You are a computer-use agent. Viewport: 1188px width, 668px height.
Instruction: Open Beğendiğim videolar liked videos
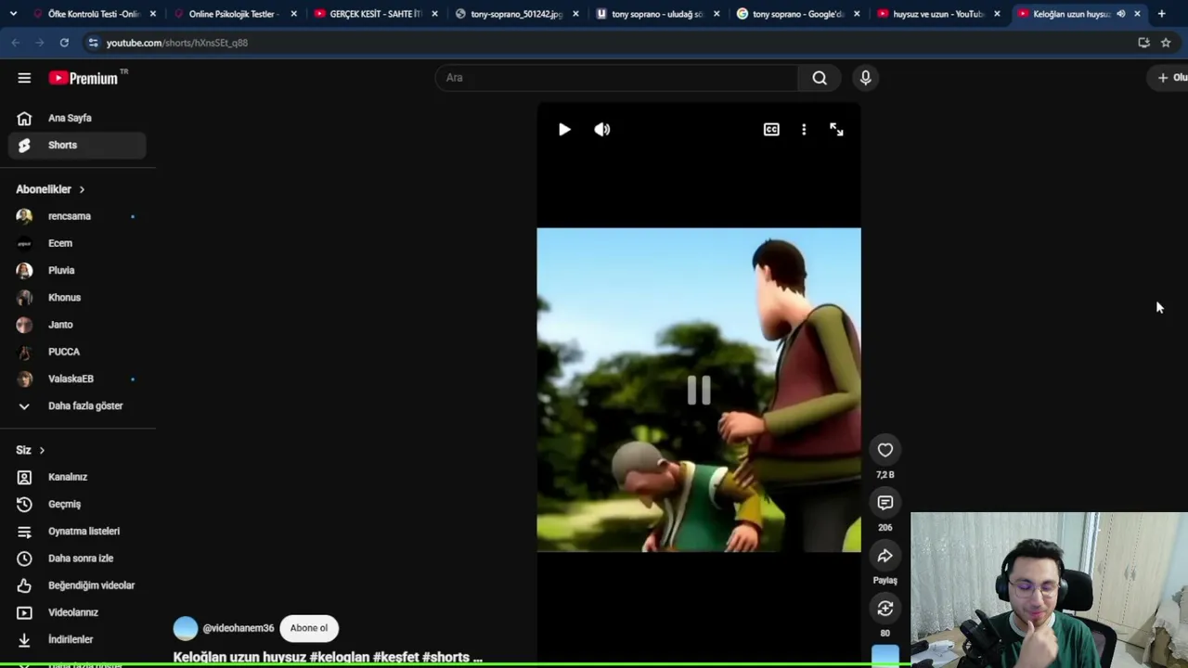(x=78, y=585)
